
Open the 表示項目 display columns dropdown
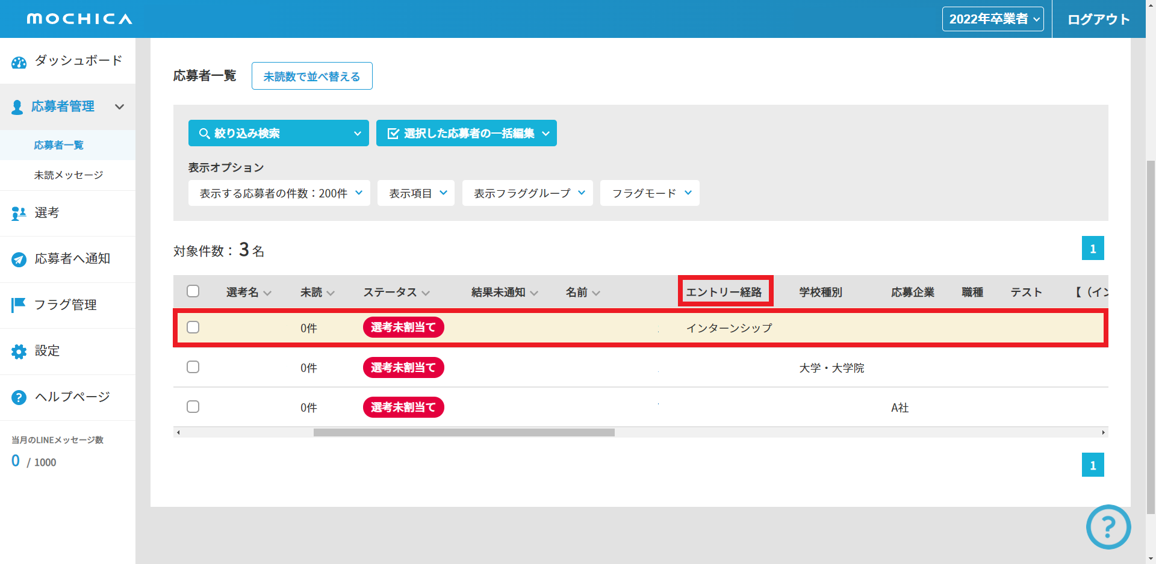click(x=416, y=193)
